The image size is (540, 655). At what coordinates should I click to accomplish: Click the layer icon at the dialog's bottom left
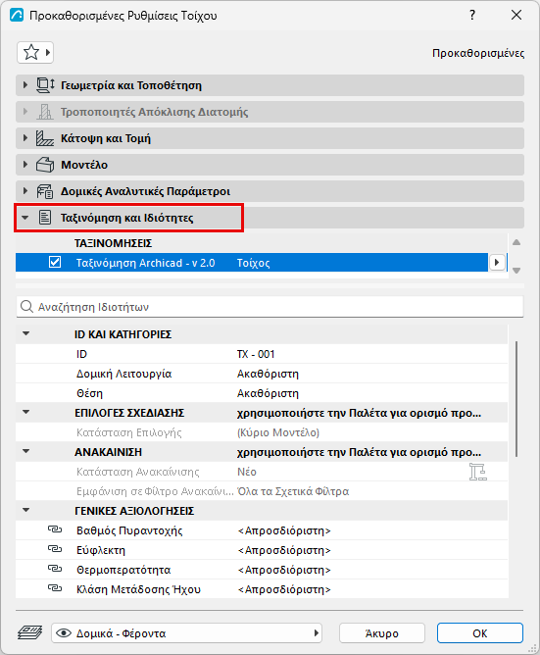pos(29,632)
